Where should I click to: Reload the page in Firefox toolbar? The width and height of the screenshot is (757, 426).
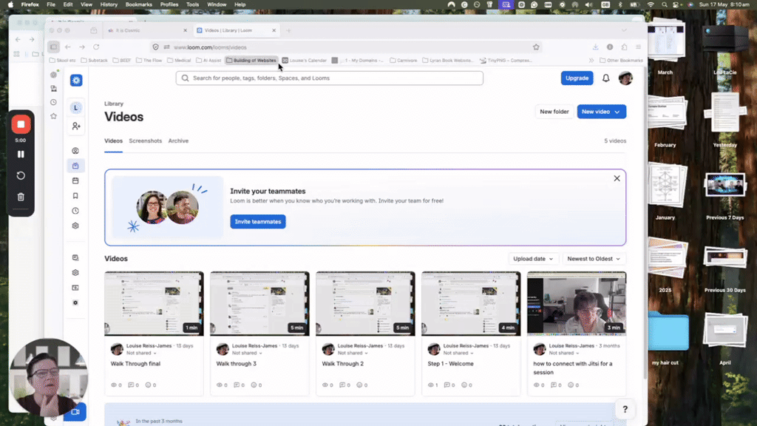(x=96, y=47)
